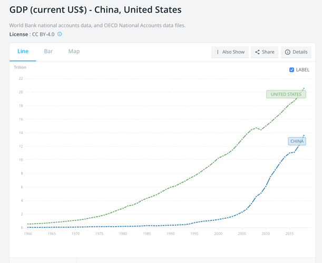Viewport: 322px width, 263px height.
Task: Click the 2015 x-axis year label
Action: click(x=289, y=234)
